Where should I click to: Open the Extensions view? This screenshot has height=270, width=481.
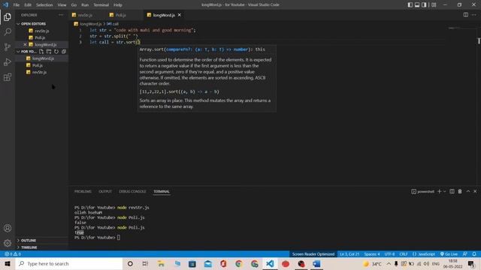(8, 76)
